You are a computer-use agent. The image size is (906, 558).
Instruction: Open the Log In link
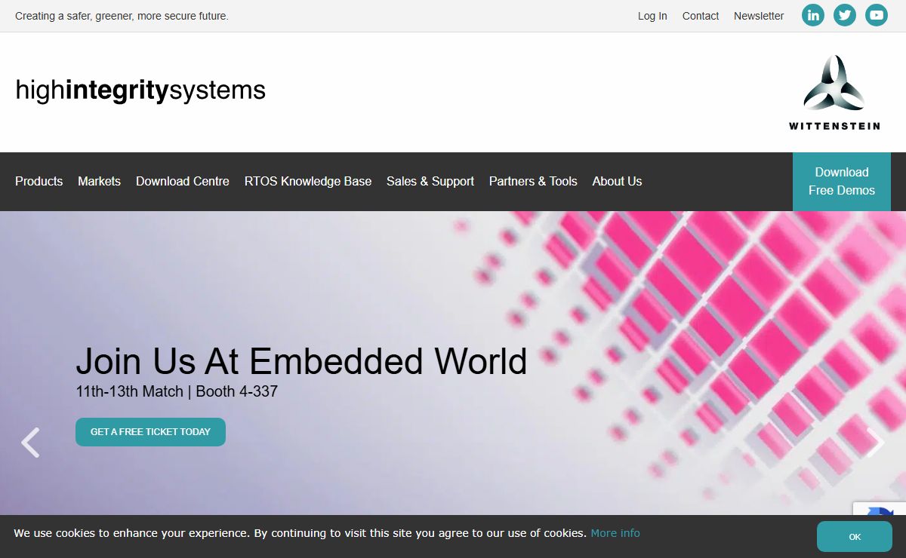pos(652,16)
